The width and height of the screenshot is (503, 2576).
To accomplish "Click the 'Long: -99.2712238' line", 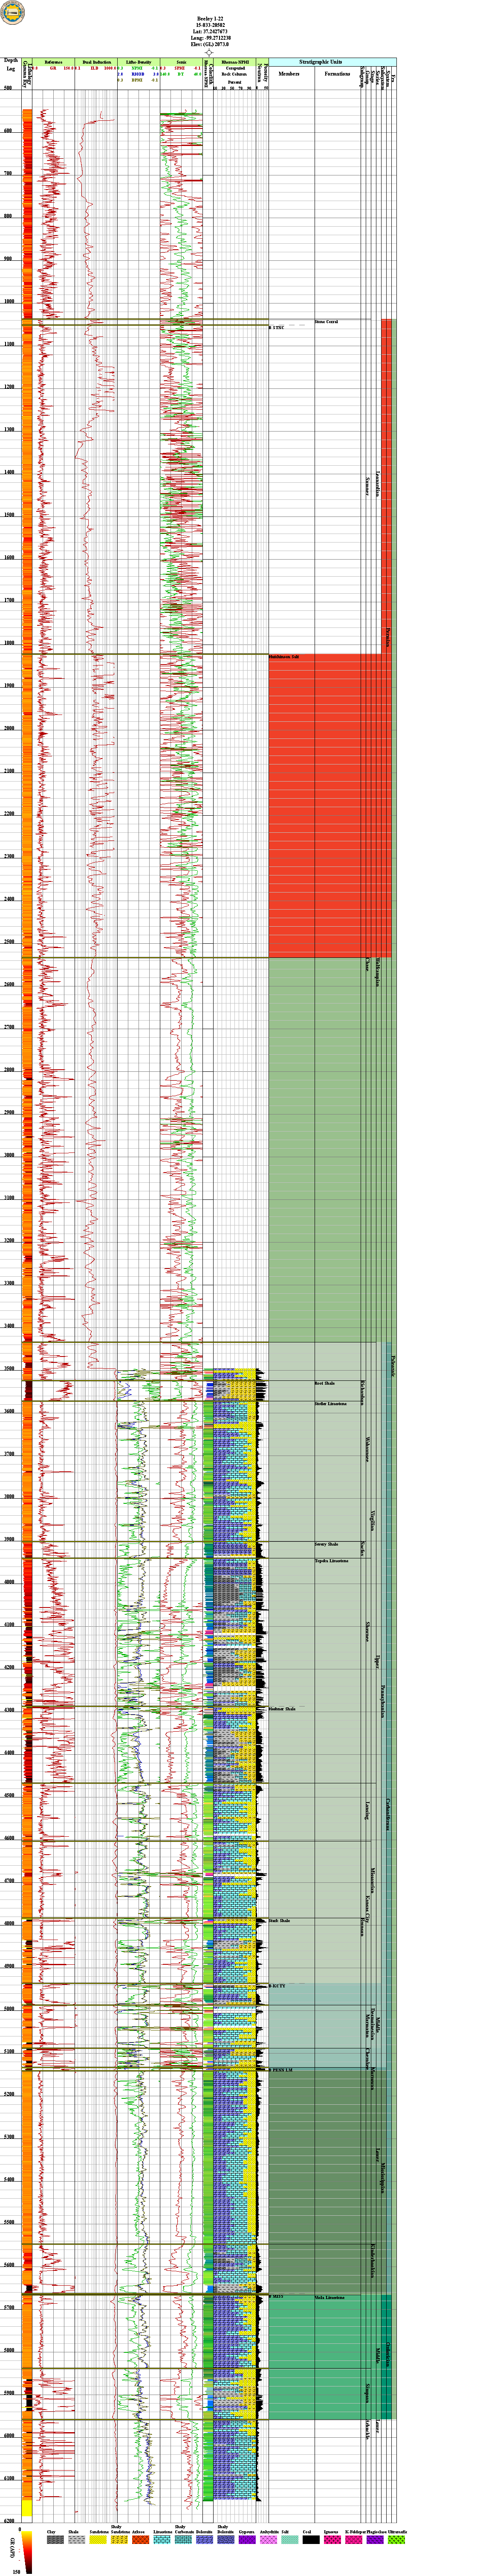I will coord(210,38).
